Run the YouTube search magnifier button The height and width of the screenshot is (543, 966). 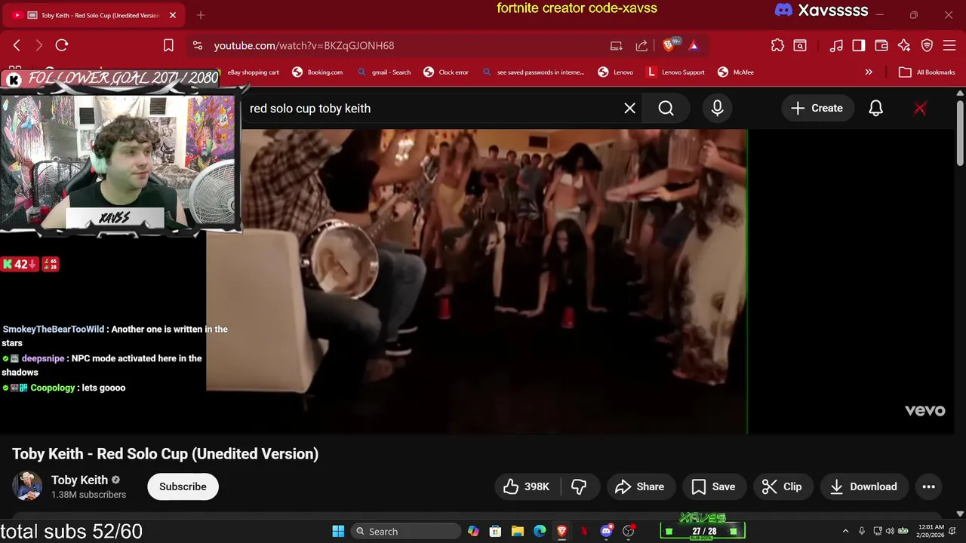(666, 109)
